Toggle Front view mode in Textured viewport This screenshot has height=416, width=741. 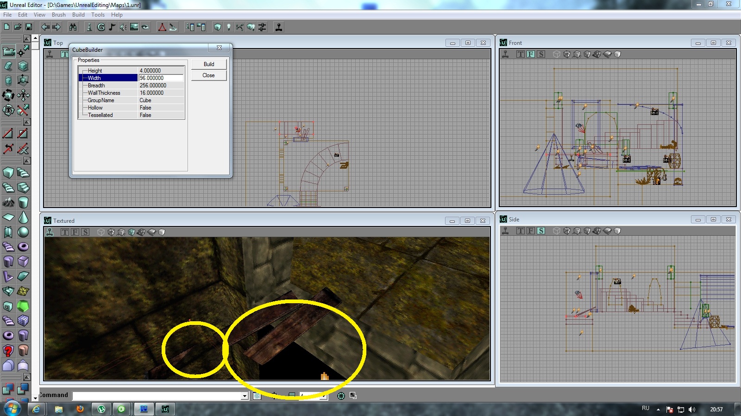tap(75, 232)
